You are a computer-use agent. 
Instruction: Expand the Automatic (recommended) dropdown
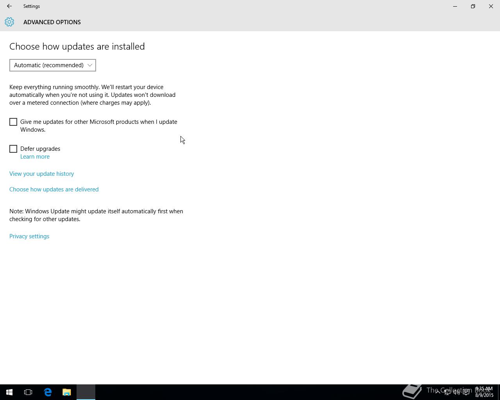pos(53,65)
